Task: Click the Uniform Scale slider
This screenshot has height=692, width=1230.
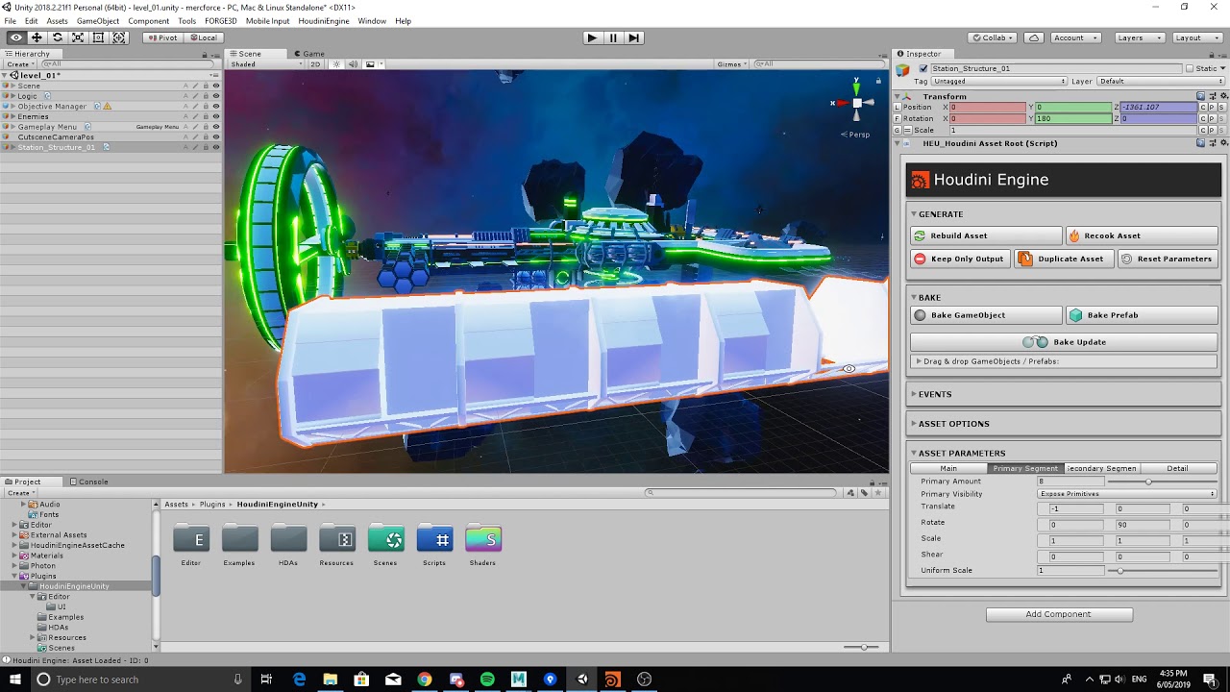Action: click(x=1161, y=571)
